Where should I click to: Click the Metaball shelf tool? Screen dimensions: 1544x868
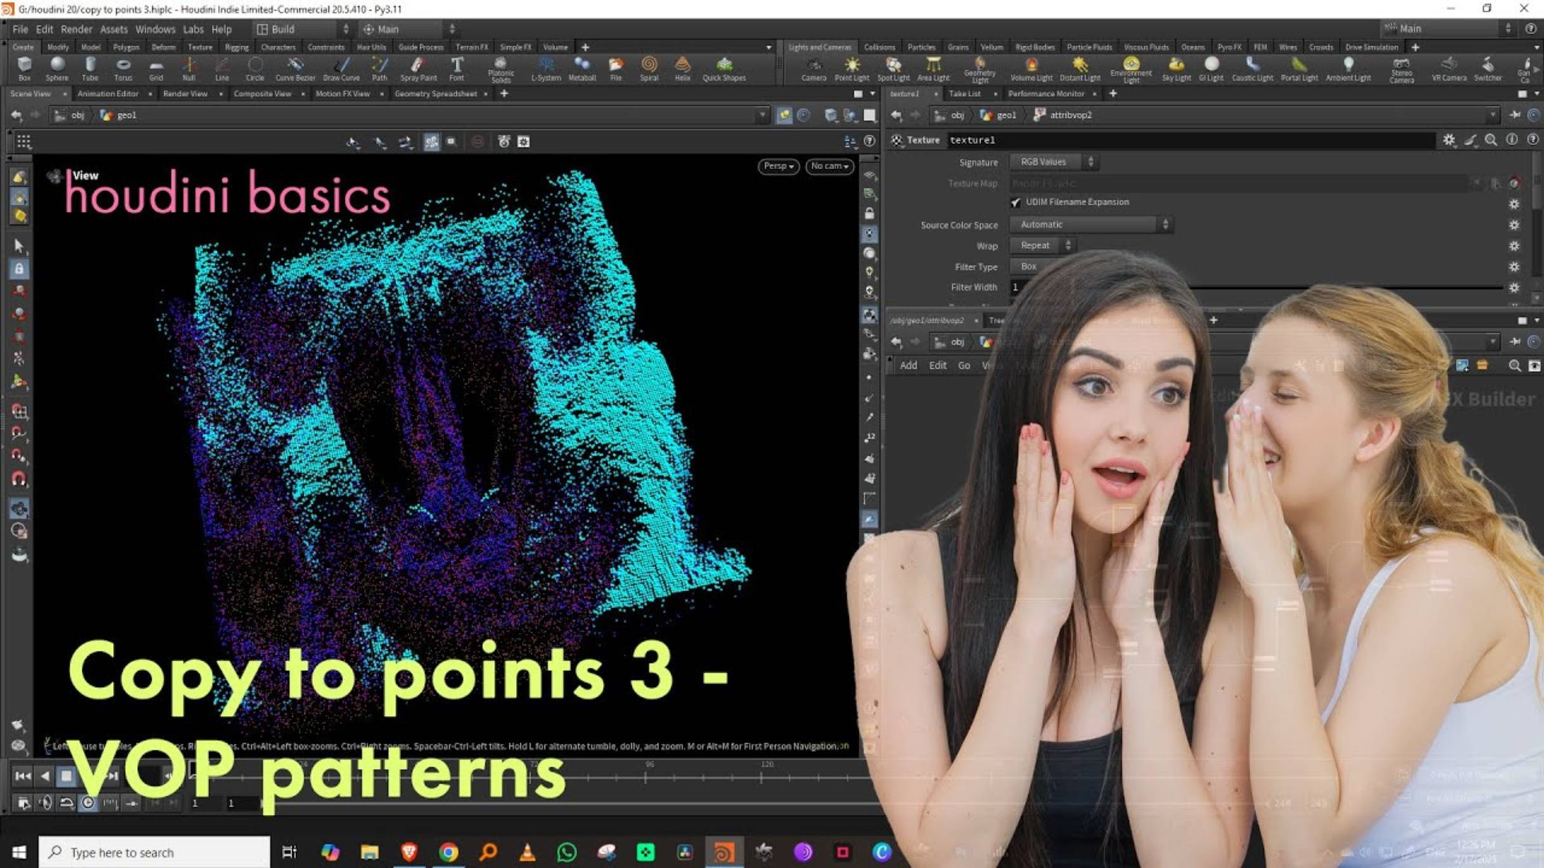pyautogui.click(x=581, y=68)
